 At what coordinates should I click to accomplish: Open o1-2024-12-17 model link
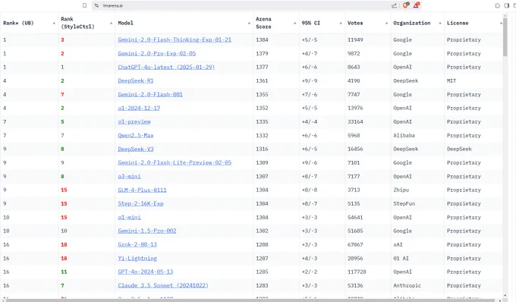click(139, 109)
